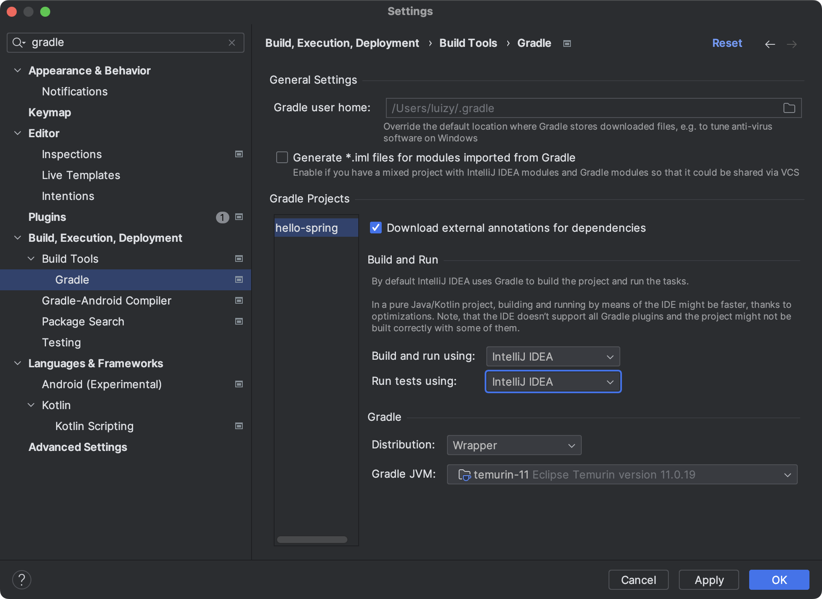This screenshot has width=822, height=599.
Task: Click the folder browse icon in Gradle user home
Action: [789, 108]
